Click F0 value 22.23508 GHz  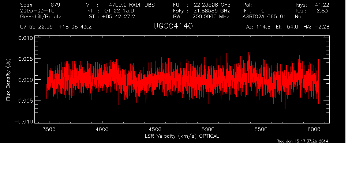(212, 5)
